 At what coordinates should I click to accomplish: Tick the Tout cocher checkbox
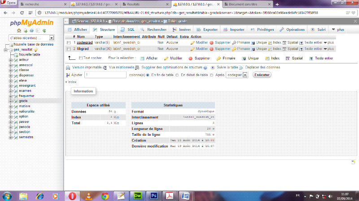pyautogui.click(x=81, y=58)
